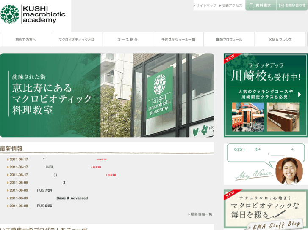This screenshot has width=308, height=230.
Task: Click the KUSHI macrobiotic academy logo
Action: point(33,14)
